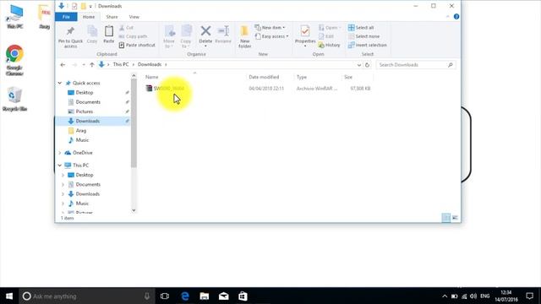Open the Properties icon

305,32
